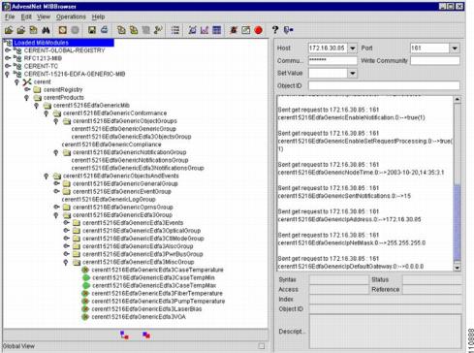Open the Help menu
This screenshot has width=474, height=353.
pos(98,16)
